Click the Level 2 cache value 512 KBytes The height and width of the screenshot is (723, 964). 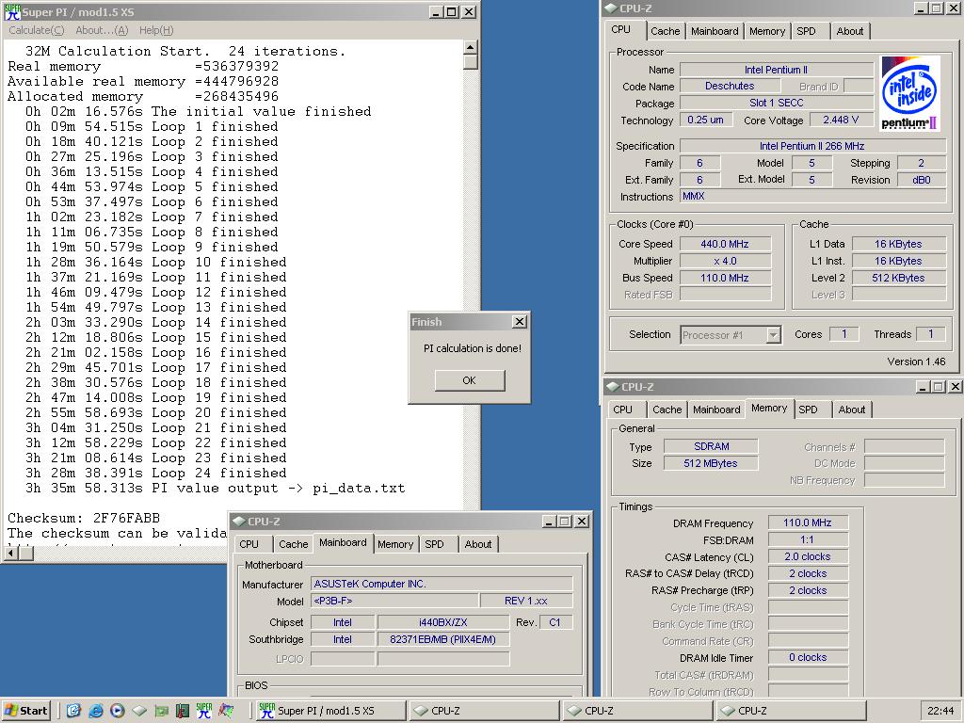click(x=898, y=278)
